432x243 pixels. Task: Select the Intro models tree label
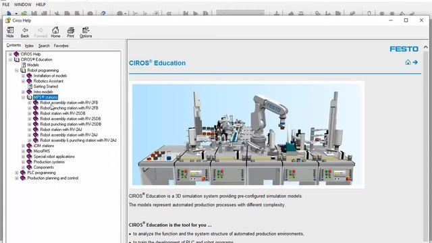43,92
